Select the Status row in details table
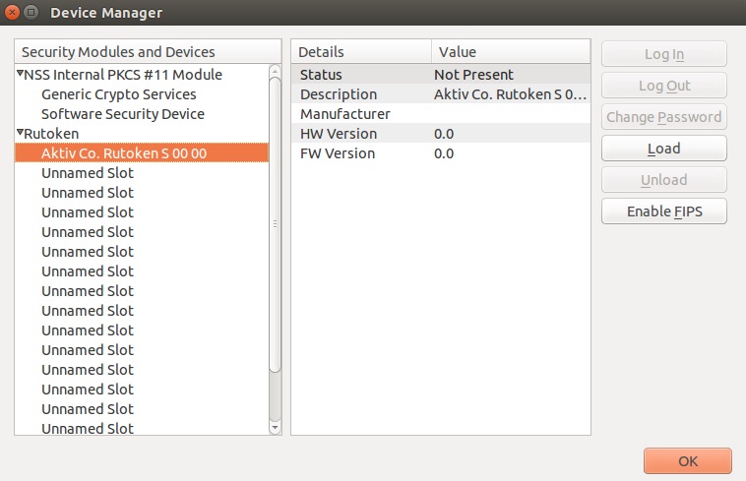 click(x=440, y=75)
